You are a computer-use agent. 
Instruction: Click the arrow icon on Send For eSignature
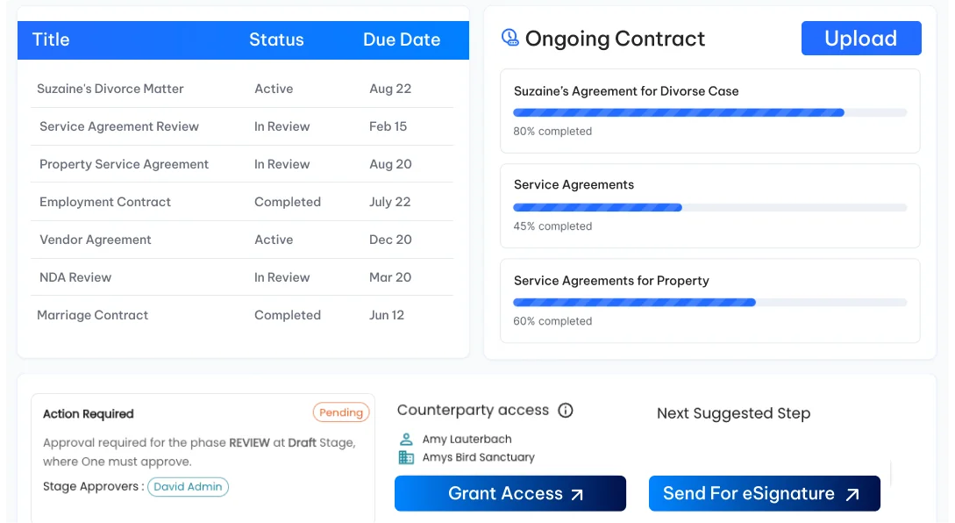pyautogui.click(x=852, y=494)
